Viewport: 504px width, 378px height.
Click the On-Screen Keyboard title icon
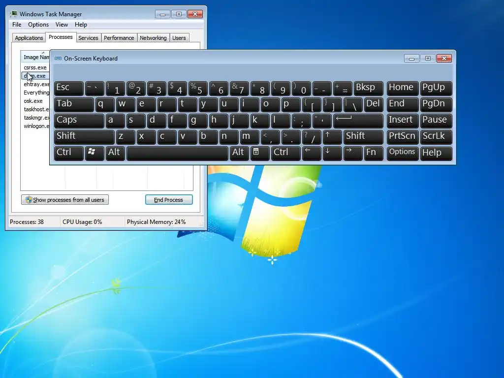click(58, 59)
